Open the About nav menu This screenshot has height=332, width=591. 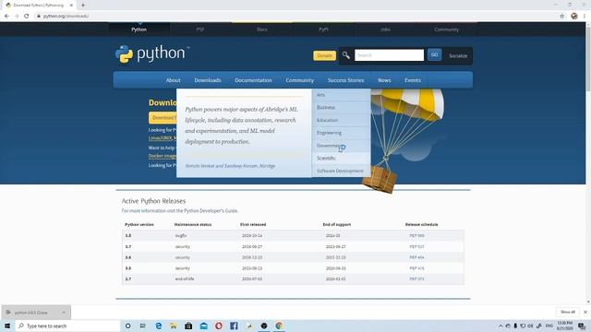tap(173, 80)
